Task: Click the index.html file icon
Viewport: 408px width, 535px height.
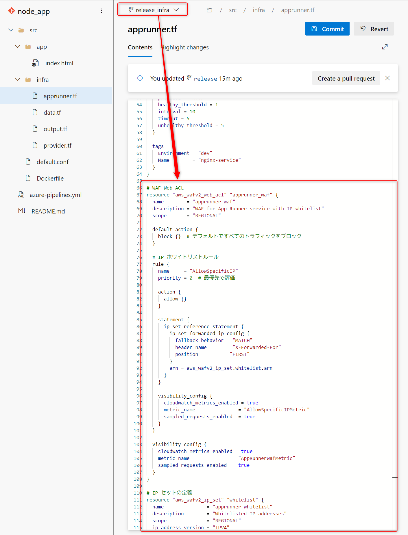Action: pos(35,63)
